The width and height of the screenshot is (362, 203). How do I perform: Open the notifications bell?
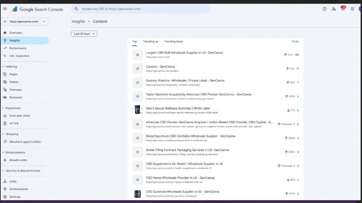(343, 9)
